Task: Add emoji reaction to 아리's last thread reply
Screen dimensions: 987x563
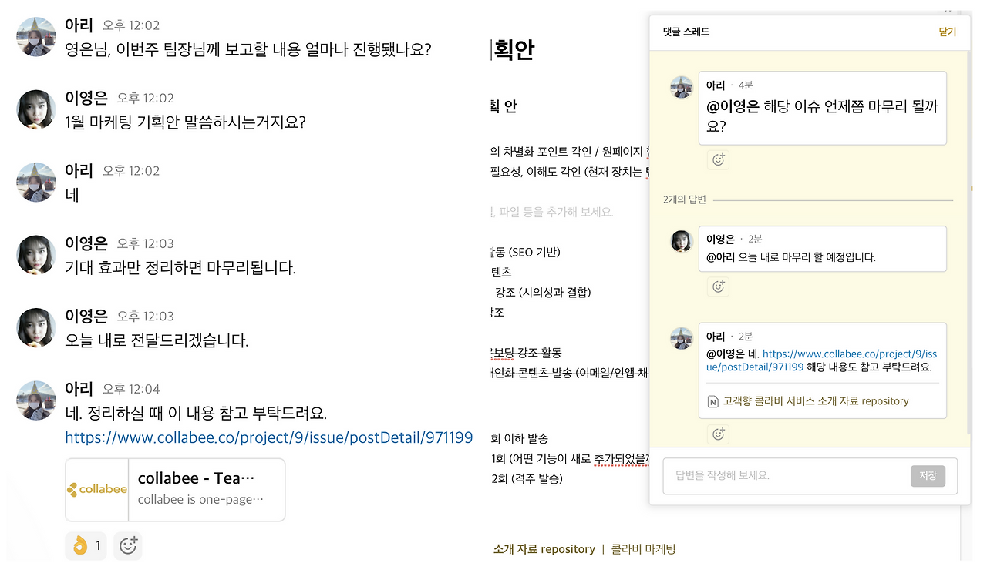Action: [718, 434]
